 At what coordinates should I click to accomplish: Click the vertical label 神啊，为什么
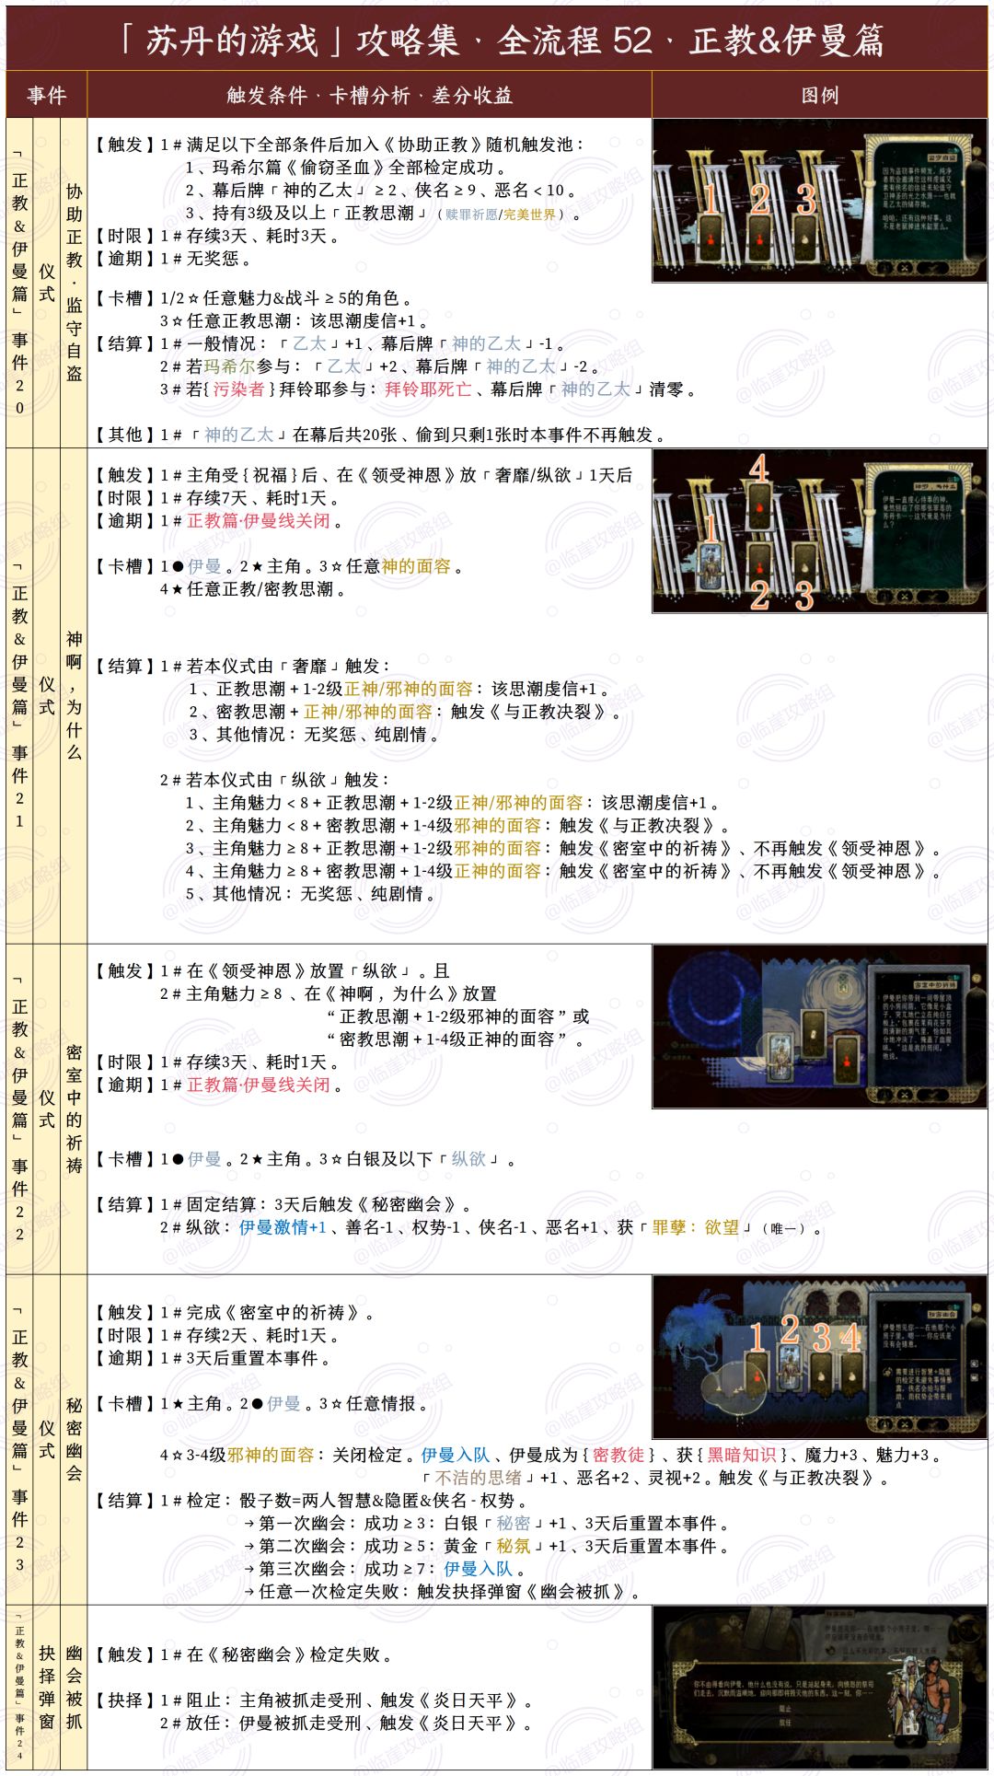(74, 695)
